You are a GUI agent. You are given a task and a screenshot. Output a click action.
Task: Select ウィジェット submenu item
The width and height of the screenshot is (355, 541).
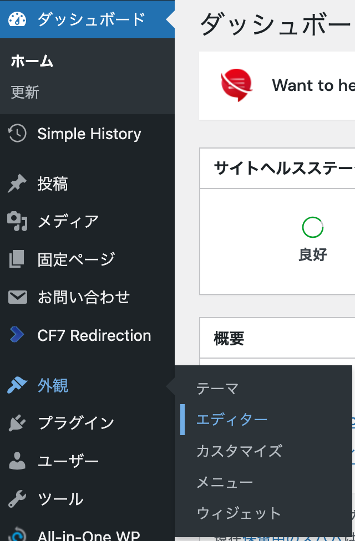click(x=239, y=513)
